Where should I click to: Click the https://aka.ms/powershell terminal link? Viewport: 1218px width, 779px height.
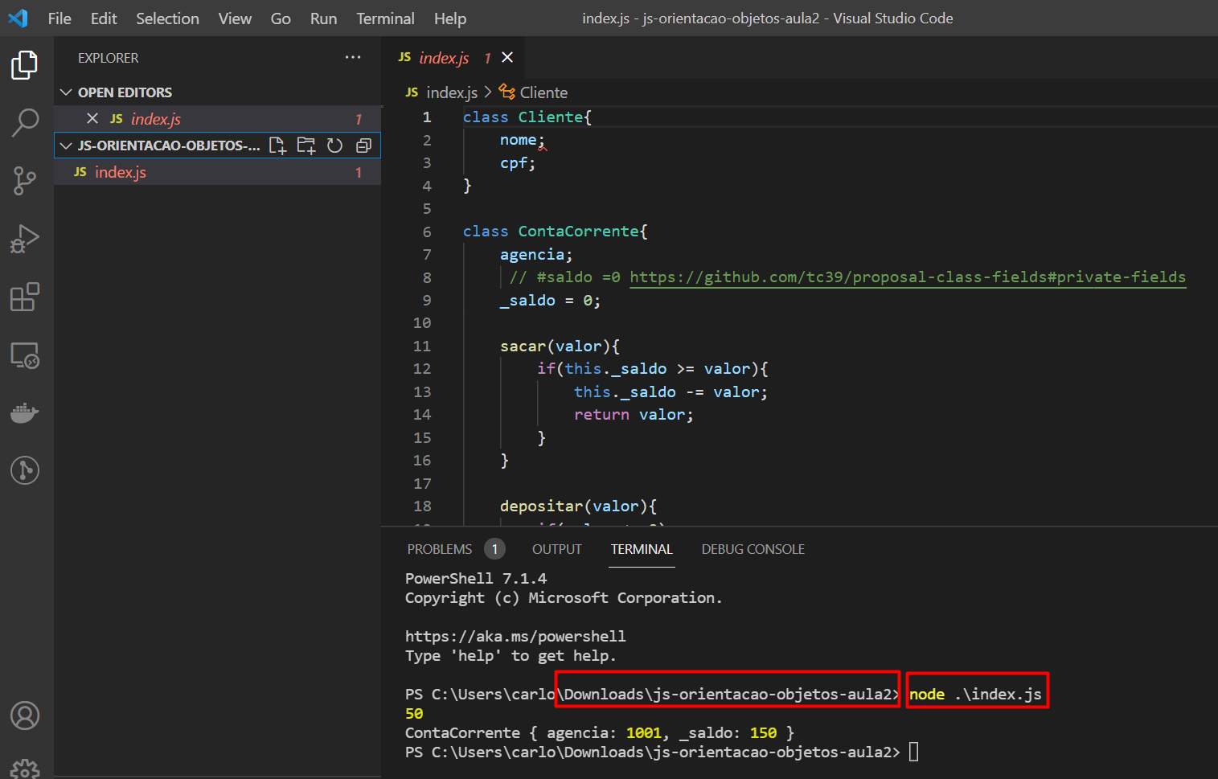[515, 636]
